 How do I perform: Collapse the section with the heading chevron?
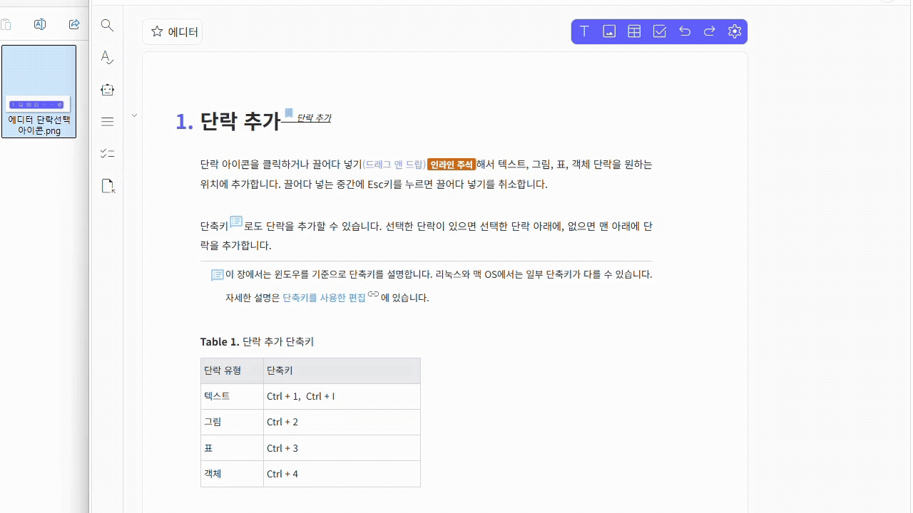[134, 115]
